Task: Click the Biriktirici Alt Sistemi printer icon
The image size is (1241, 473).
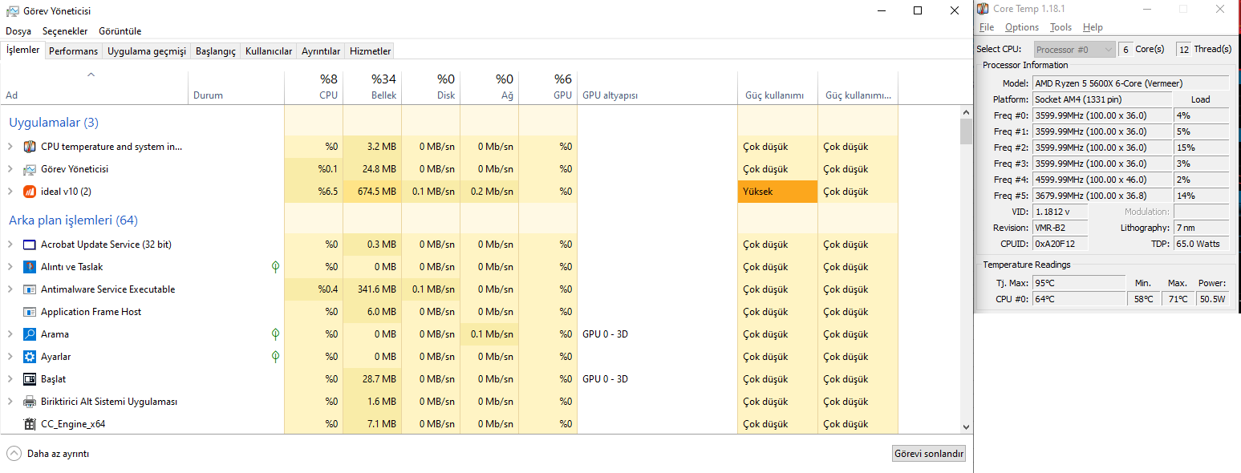Action: coord(30,402)
